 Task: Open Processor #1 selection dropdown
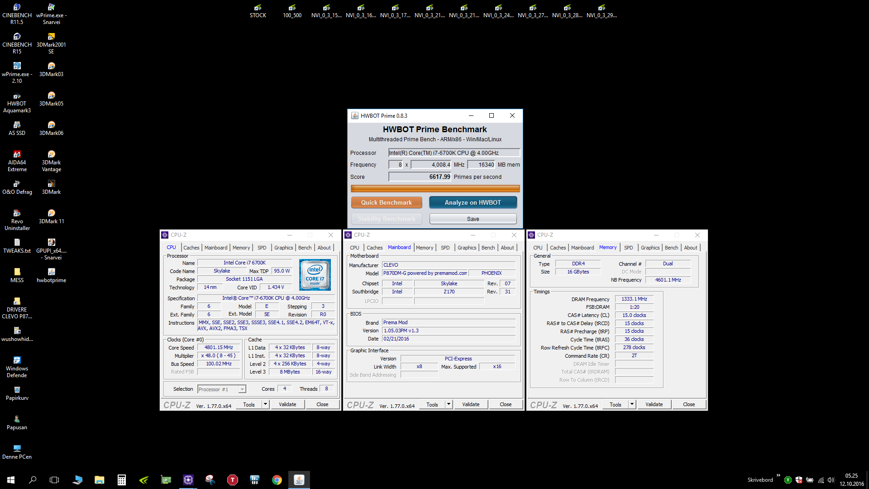click(x=222, y=389)
